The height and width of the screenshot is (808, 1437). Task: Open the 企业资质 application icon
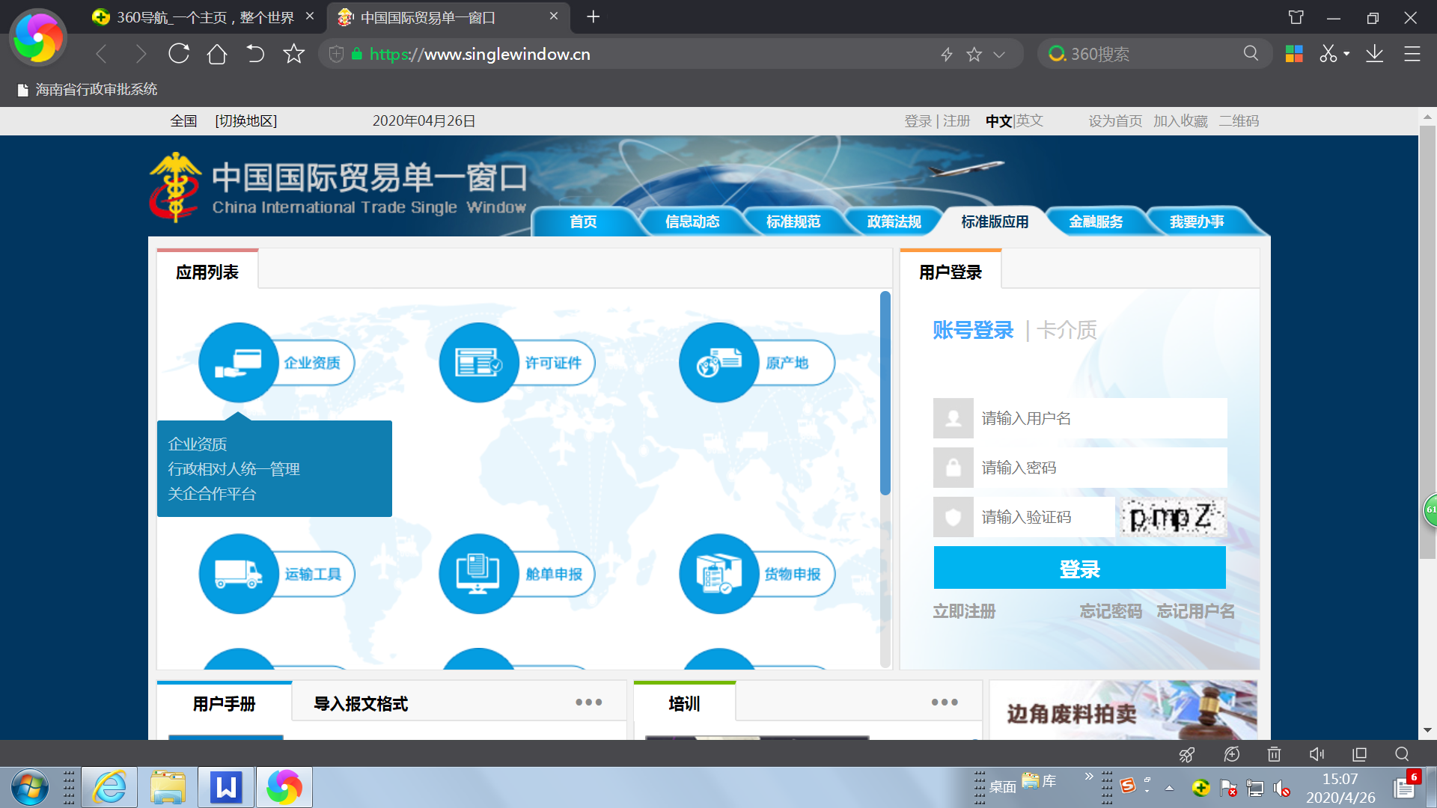tap(239, 363)
